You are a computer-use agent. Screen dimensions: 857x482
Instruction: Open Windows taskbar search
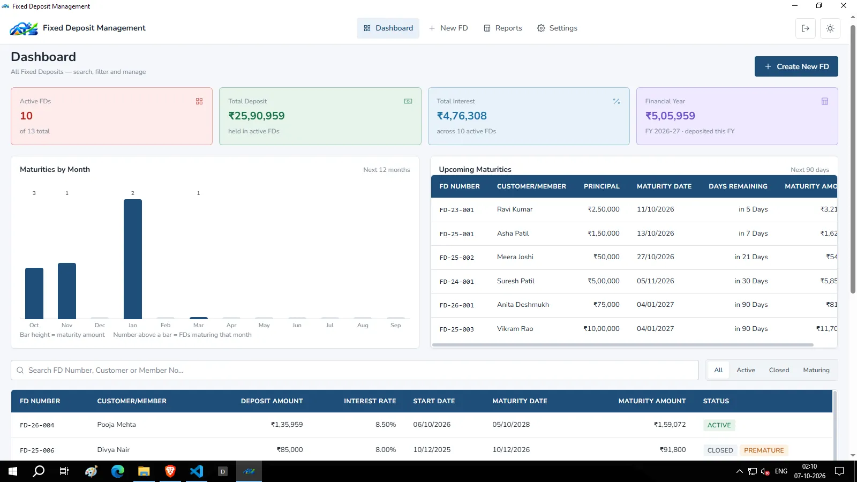[x=39, y=471]
